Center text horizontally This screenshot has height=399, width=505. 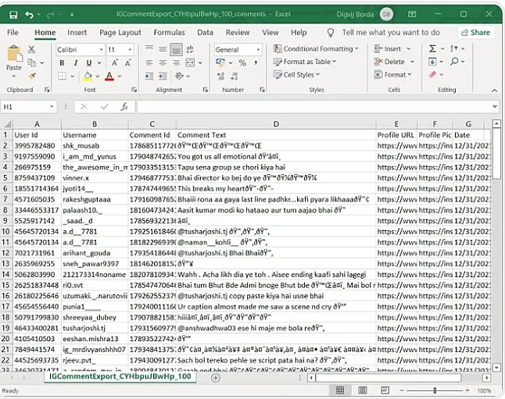click(163, 62)
